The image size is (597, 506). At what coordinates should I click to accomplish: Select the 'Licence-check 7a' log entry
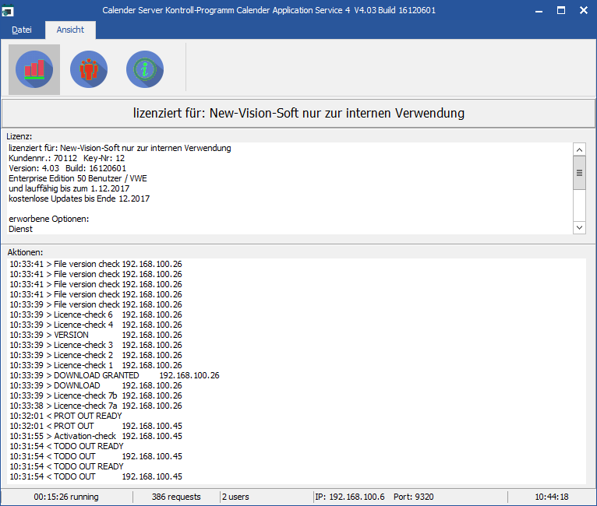[x=96, y=406]
